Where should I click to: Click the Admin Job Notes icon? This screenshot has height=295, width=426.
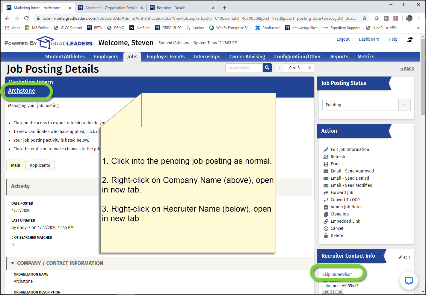[326, 207]
